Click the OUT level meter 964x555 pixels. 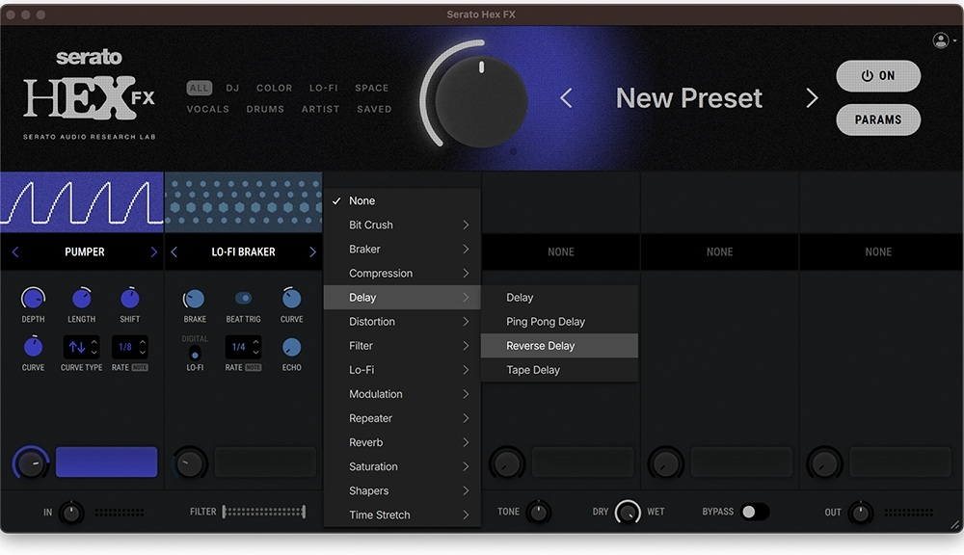tap(909, 512)
